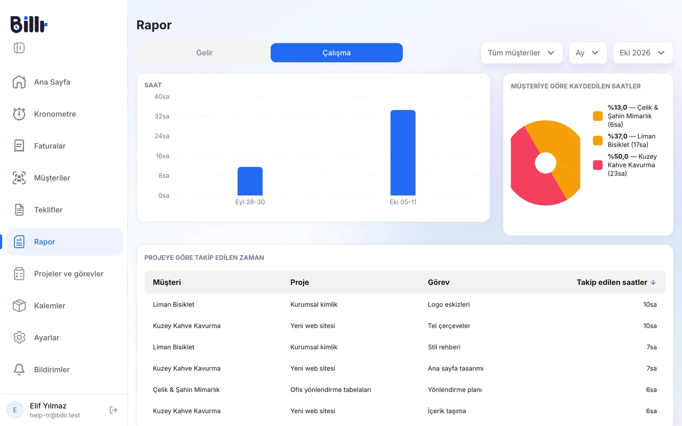Screen dimensions: 682x426
Task: Click the Eki 05-11 bar in chart
Action: click(x=403, y=153)
